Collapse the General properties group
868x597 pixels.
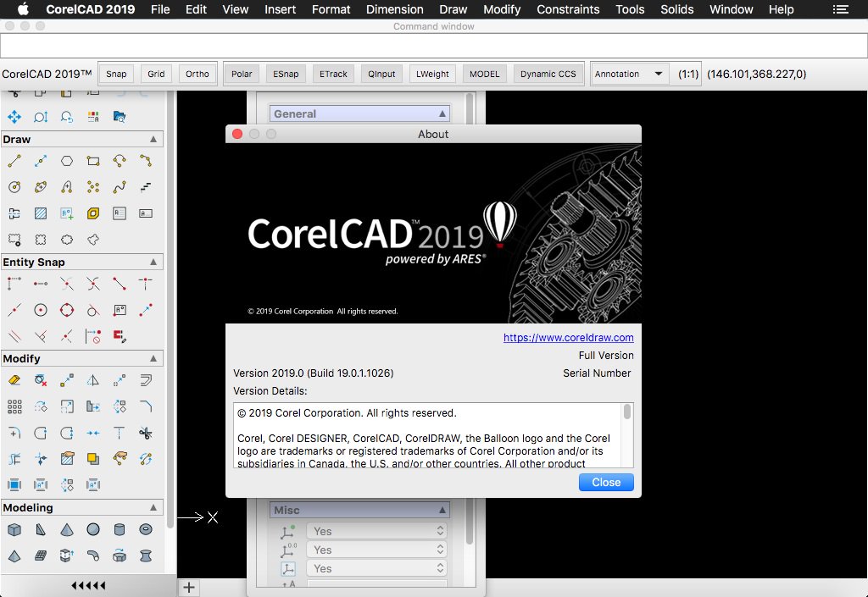442,113
